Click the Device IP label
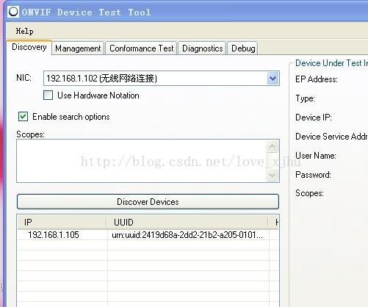The image size is (368, 307). [x=314, y=118]
